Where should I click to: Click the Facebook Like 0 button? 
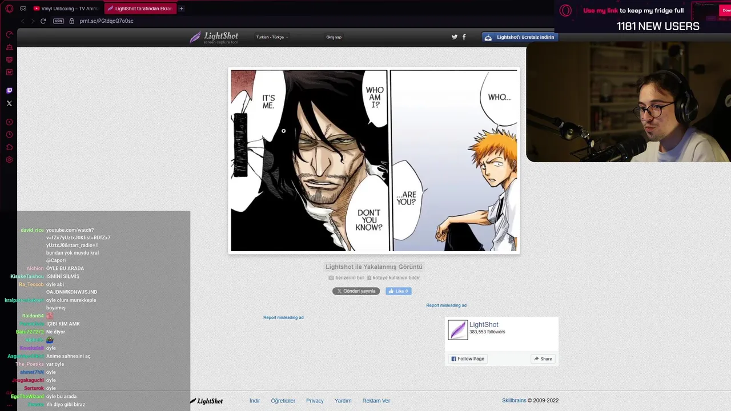[399, 291]
